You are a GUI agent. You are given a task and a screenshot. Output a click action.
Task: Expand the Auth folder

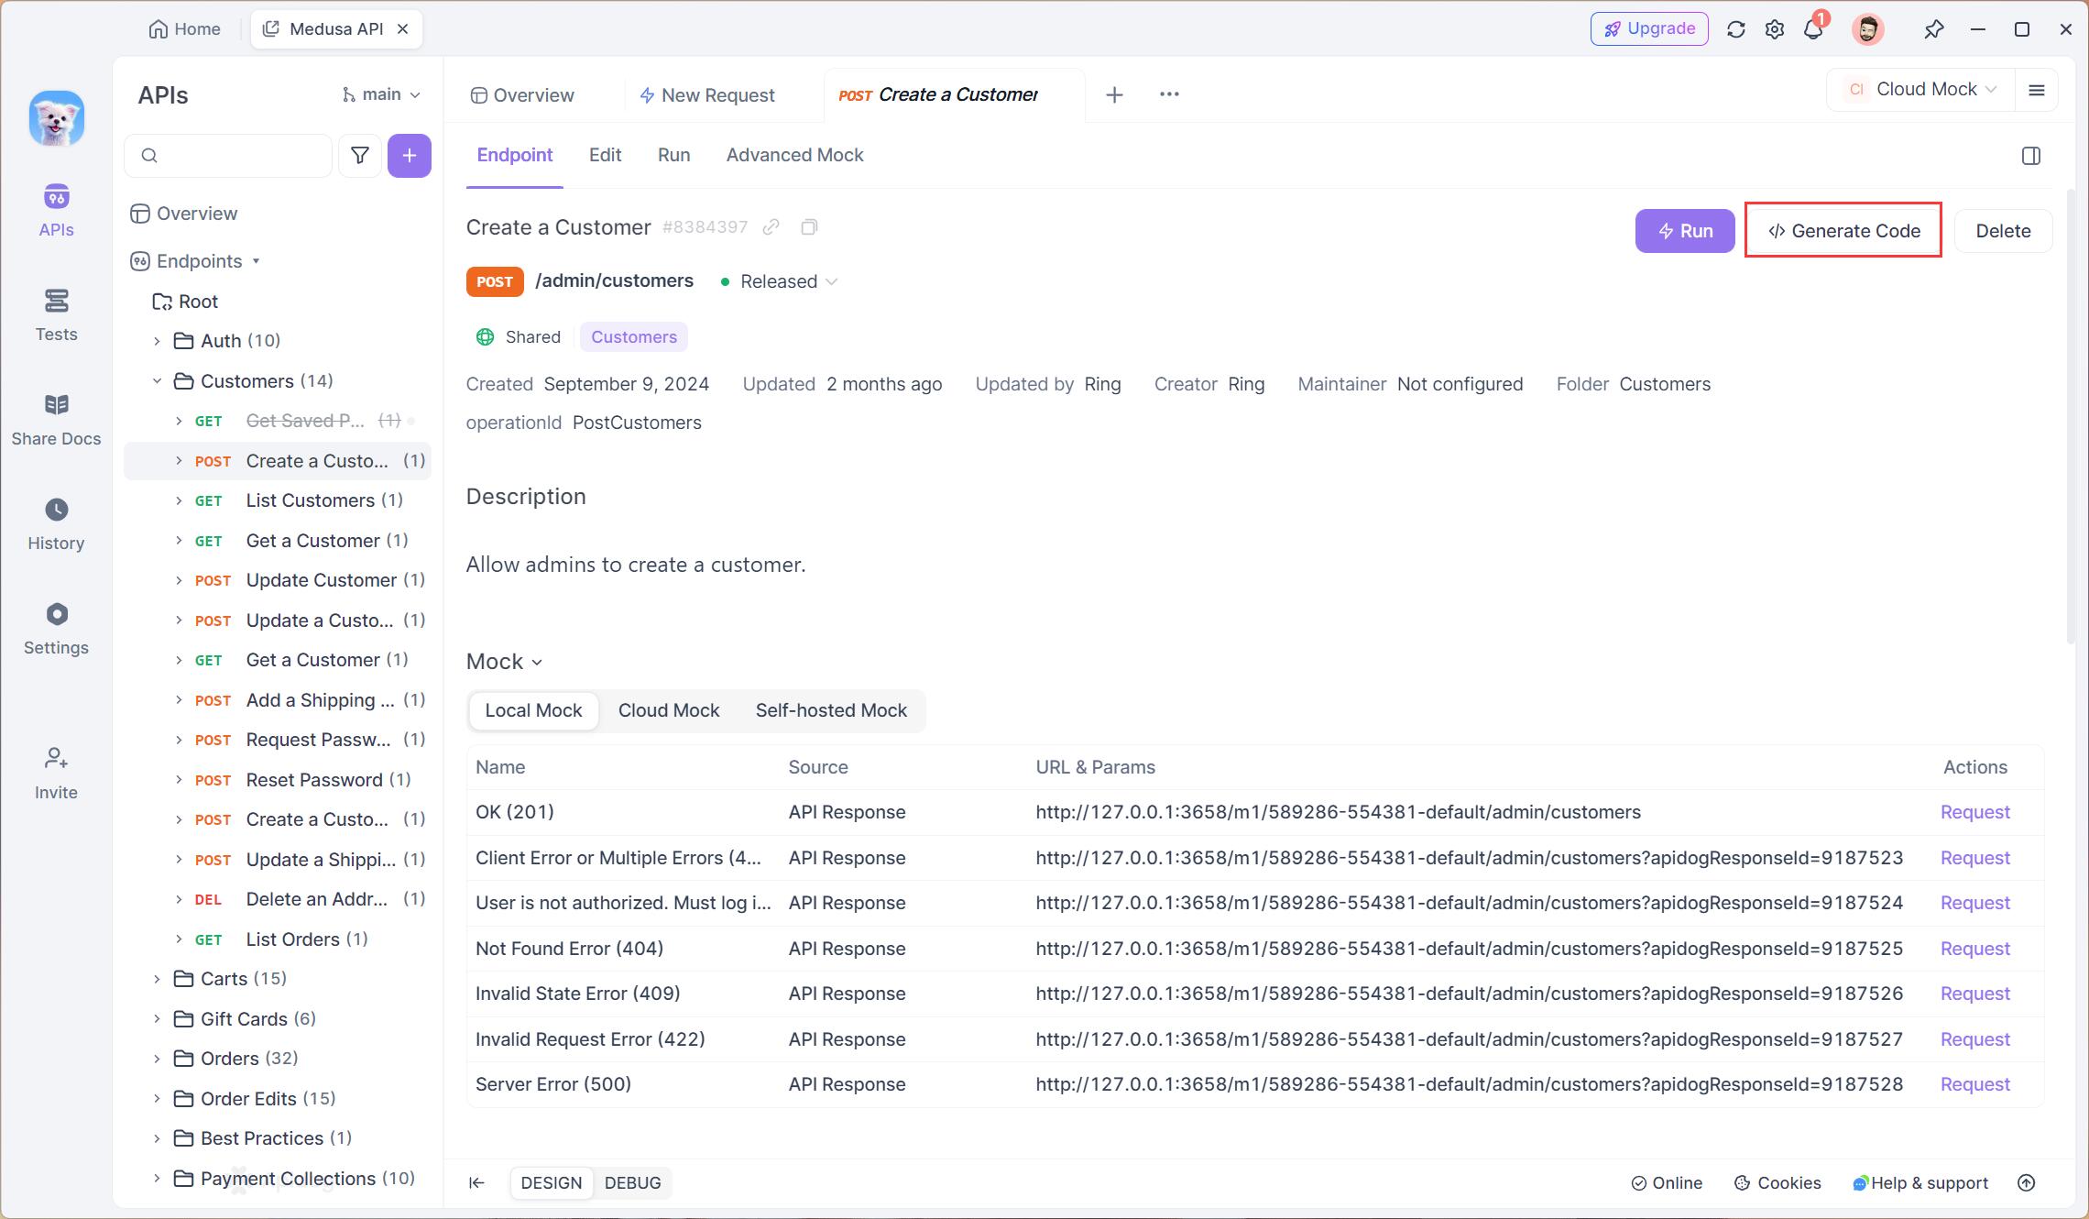pos(157,341)
